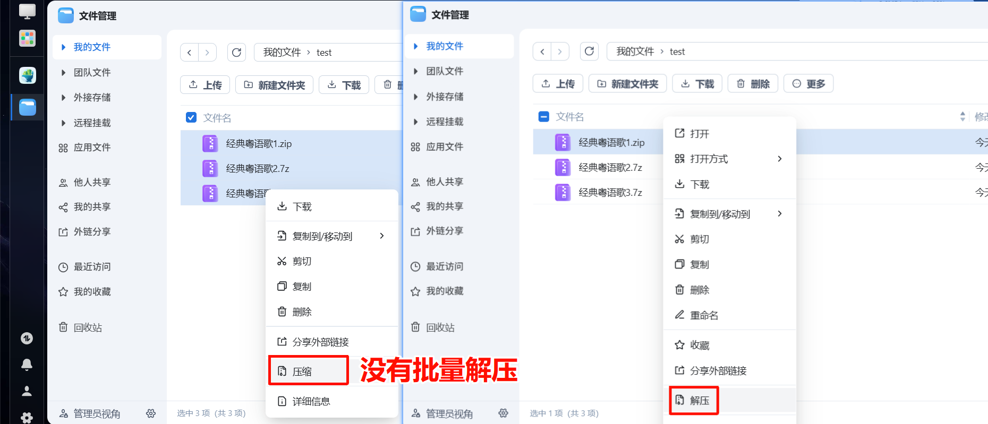Screen dimensions: 988x424
Task: Expand 外接存储 tree arrow in left sidebar
Action: pyautogui.click(x=64, y=98)
